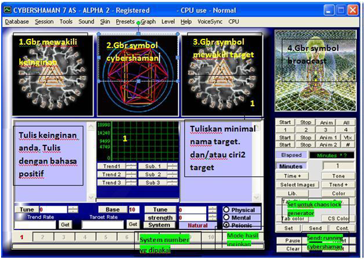Click the Stop button beside Anim
Image resolution: width=364 pixels, height=262 pixels.
point(305,122)
